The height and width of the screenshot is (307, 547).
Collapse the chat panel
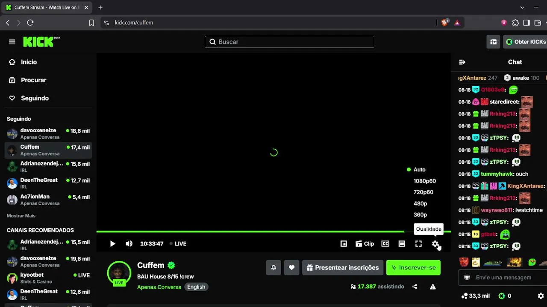point(462,62)
